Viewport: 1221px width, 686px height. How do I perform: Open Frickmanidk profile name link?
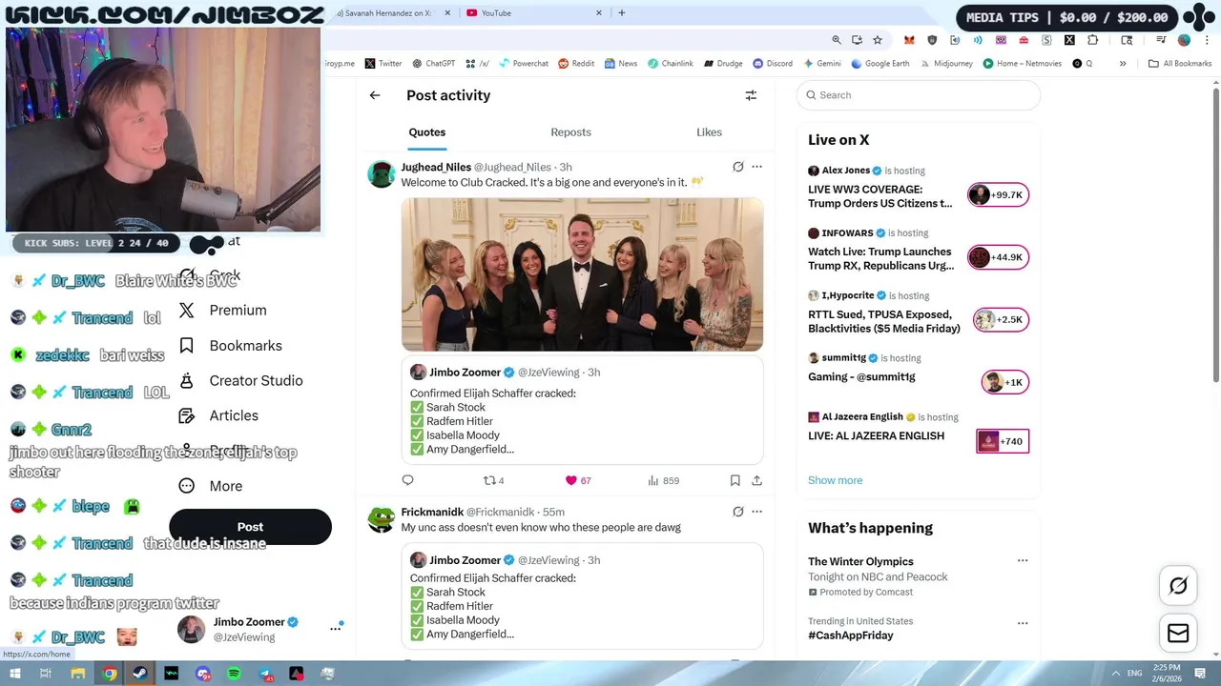click(431, 513)
